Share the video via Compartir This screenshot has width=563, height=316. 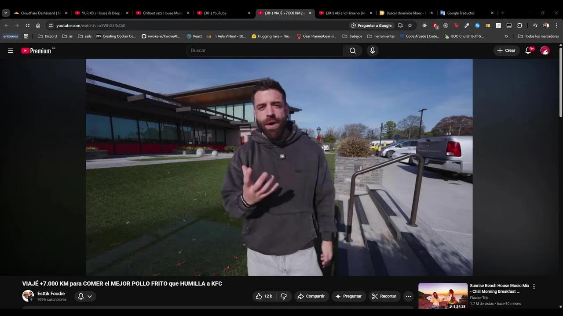point(312,296)
